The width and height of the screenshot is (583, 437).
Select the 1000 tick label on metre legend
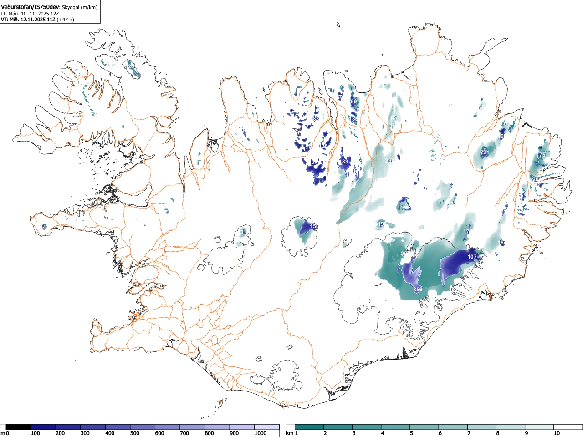pos(261,433)
